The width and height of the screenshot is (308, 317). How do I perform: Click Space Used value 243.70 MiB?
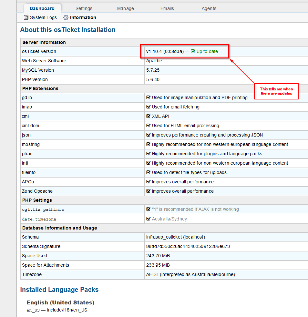point(158,256)
